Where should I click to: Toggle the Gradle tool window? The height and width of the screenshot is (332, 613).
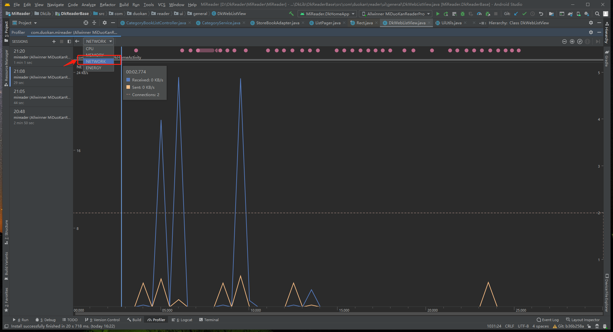pos(607,58)
